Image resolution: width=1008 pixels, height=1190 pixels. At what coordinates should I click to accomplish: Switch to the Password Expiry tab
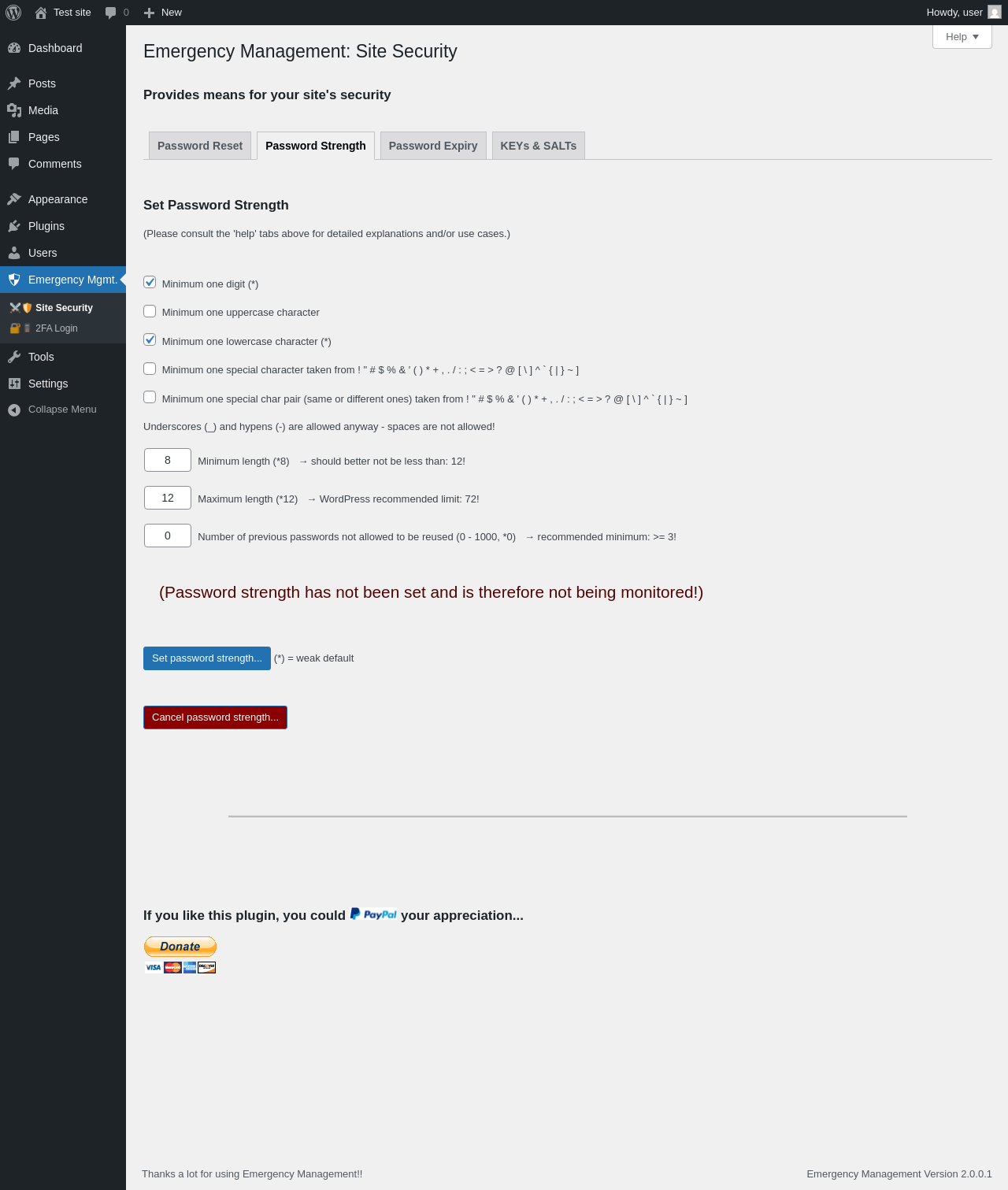pos(433,146)
